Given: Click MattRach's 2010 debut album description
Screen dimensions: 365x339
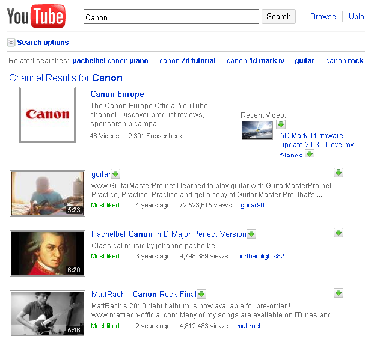Looking at the screenshot, I should point(212,310).
